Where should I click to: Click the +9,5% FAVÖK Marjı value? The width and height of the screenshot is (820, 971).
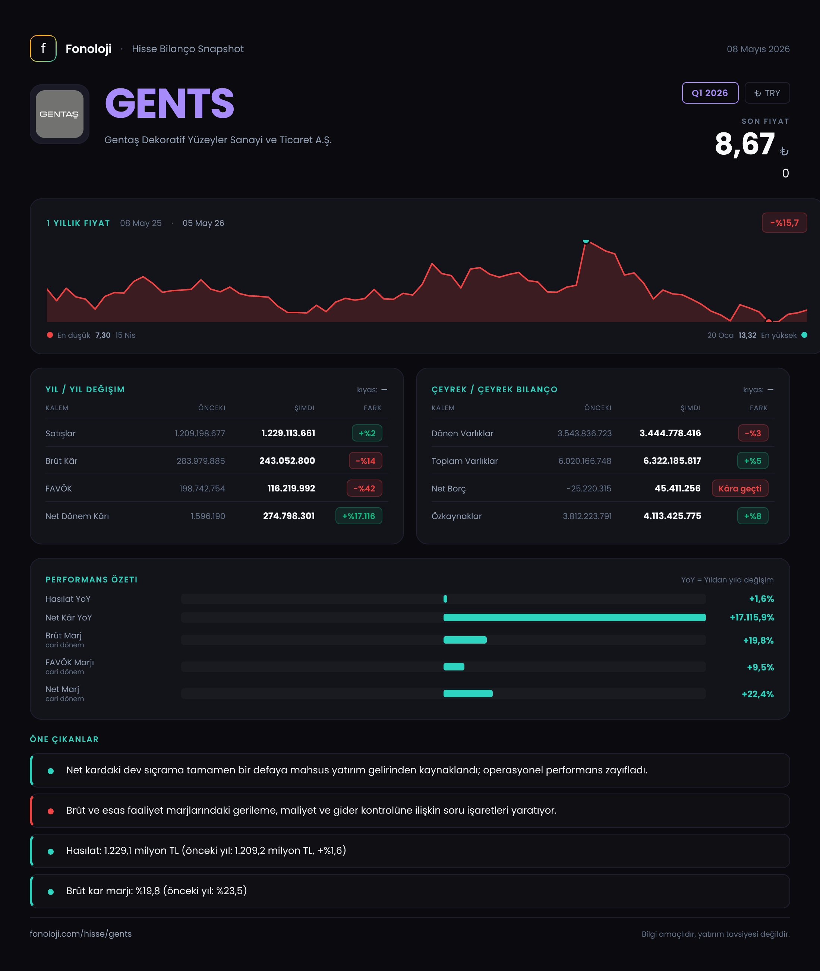pyautogui.click(x=760, y=667)
